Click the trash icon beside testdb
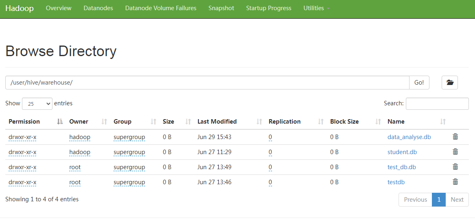Viewport: 475px width, 220px height. (x=455, y=182)
